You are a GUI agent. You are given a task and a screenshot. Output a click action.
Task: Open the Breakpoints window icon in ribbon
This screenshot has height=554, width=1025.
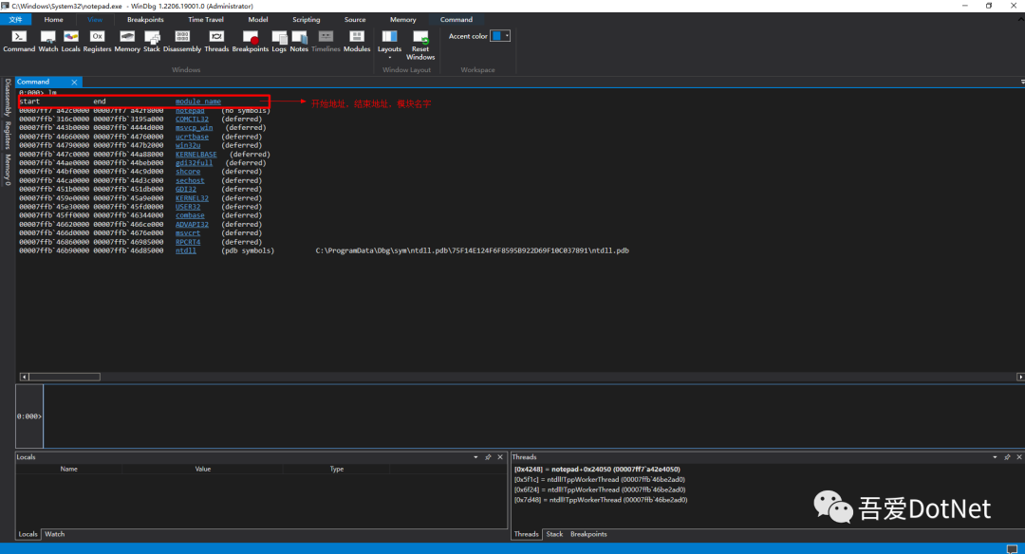coord(250,41)
